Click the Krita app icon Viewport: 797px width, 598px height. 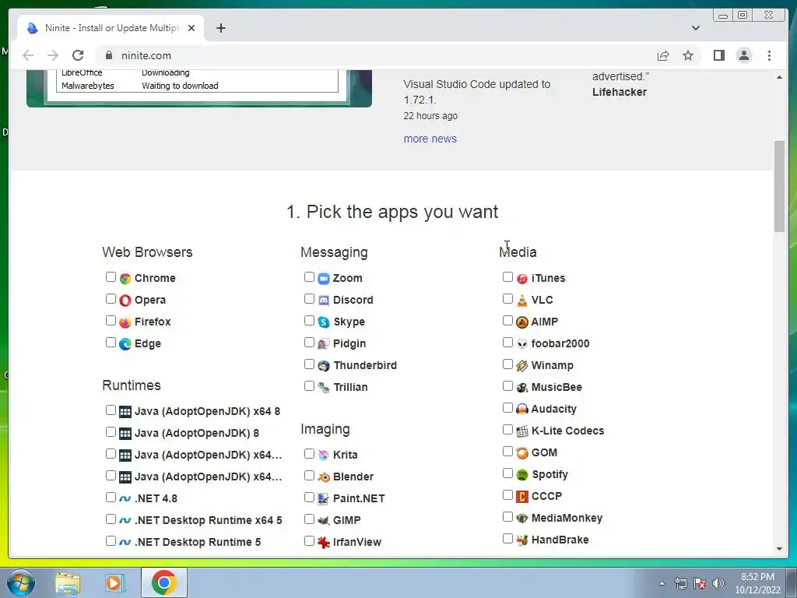pos(324,455)
